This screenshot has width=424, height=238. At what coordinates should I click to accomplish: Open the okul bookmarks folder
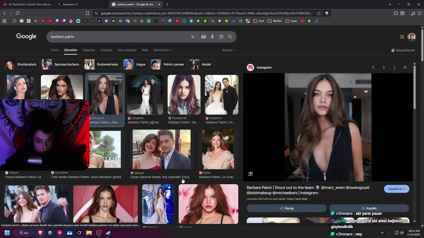coord(259,21)
